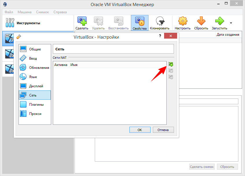Click the help question mark in Настройки dialog

pos(160,36)
